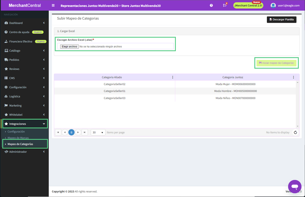305x197 pixels.
Task: Click the Reviews star icon
Action: [6, 69]
